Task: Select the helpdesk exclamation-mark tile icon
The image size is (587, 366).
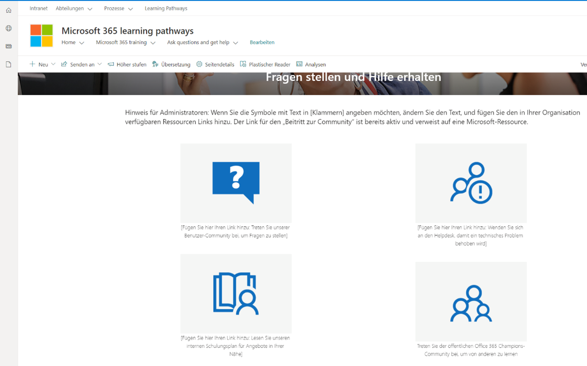Action: [471, 183]
